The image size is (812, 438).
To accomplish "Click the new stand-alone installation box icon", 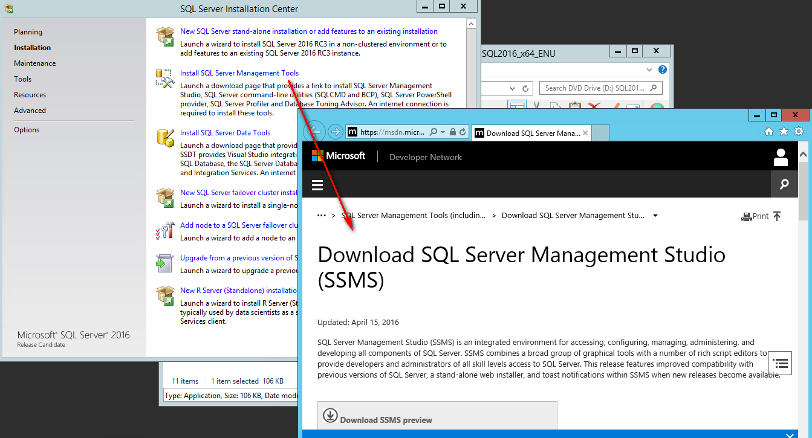I will tap(165, 36).
